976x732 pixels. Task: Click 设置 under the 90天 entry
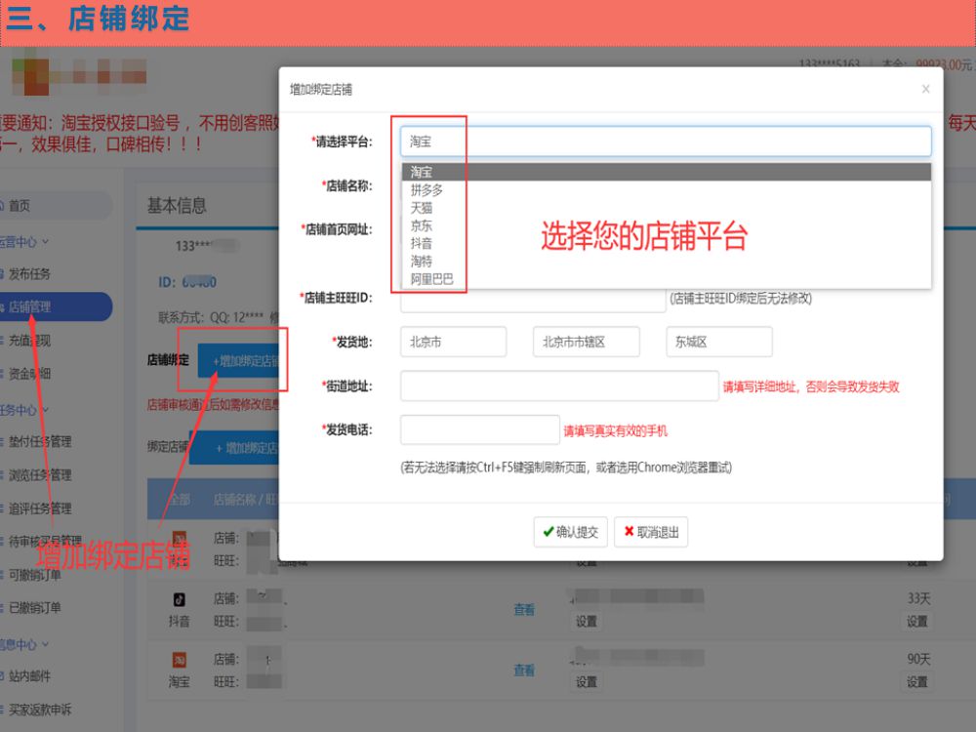(x=916, y=681)
